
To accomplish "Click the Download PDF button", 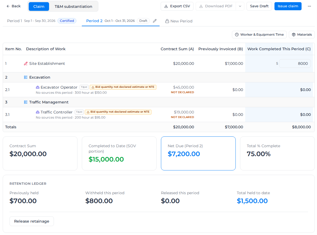I will [216, 6].
